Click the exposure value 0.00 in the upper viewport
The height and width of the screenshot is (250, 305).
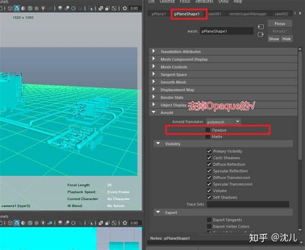tap(134, 8)
